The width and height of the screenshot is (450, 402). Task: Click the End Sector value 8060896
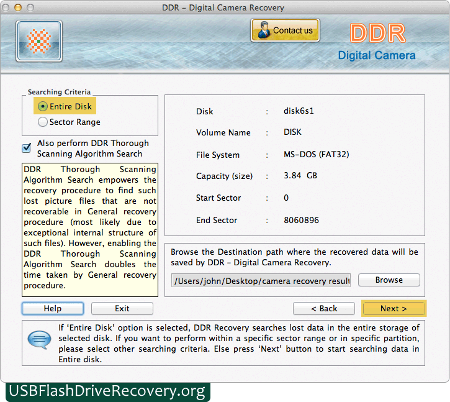tap(301, 220)
